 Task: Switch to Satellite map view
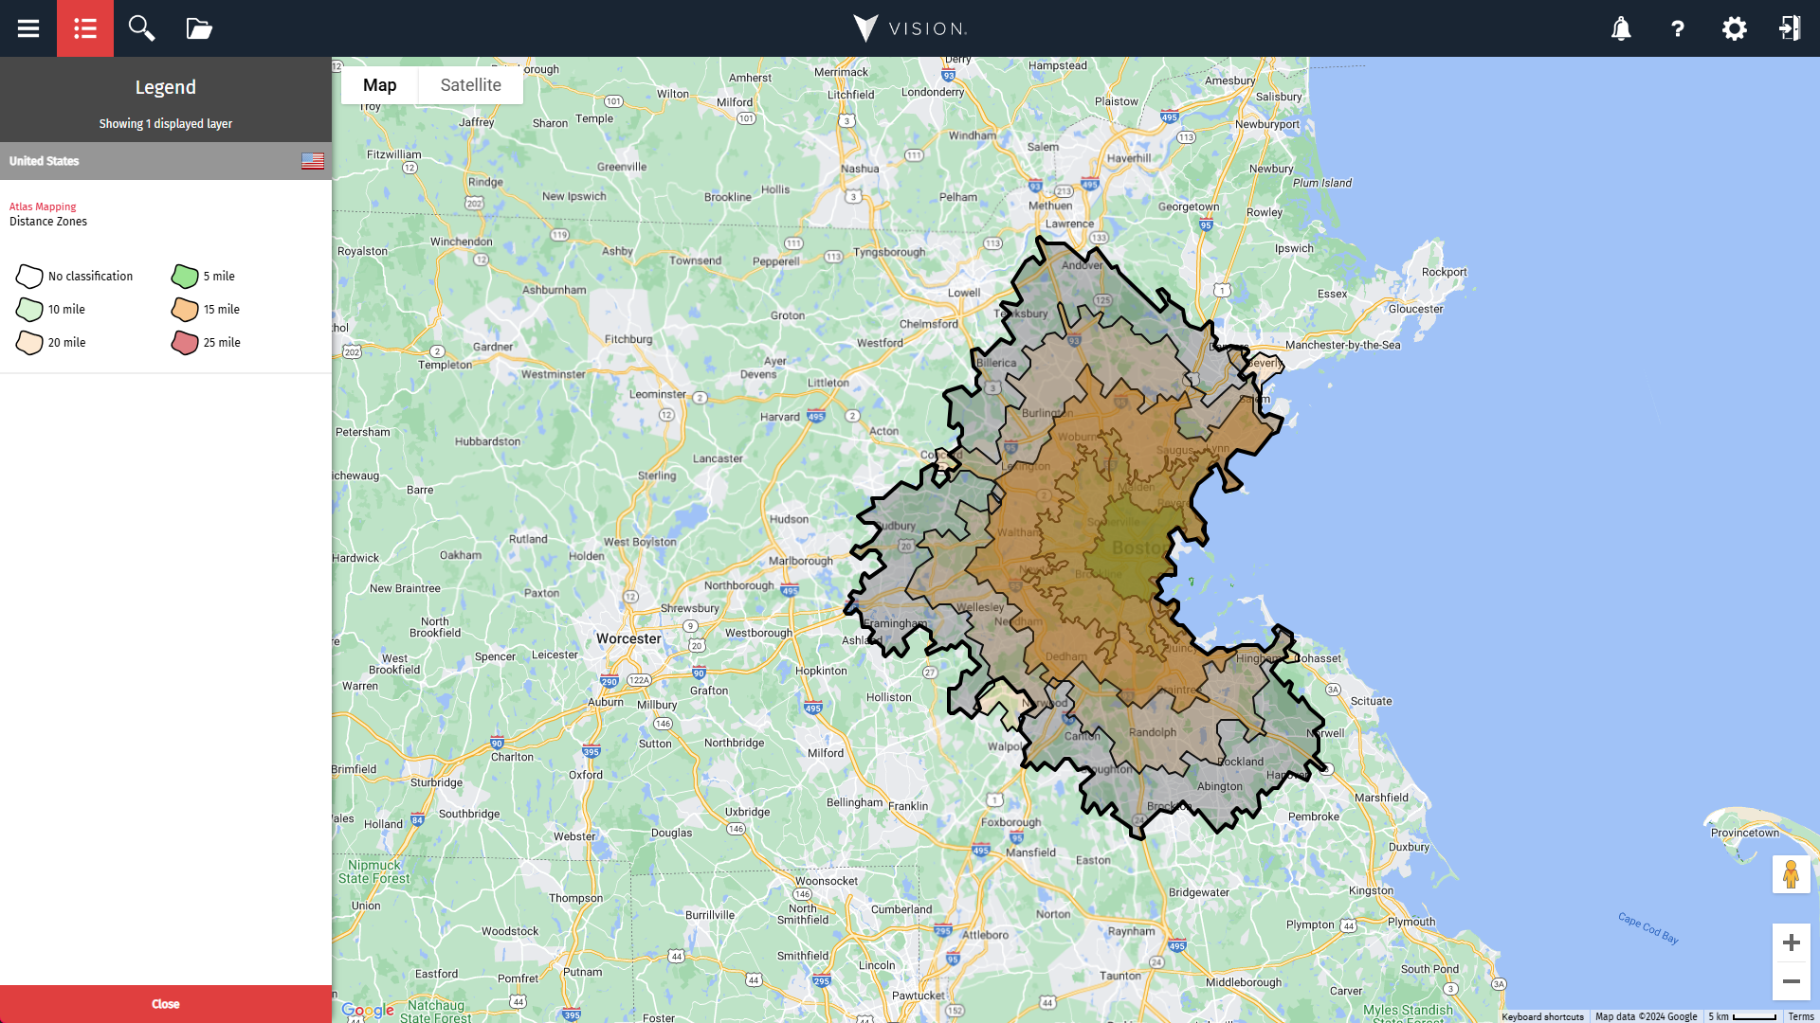point(470,85)
